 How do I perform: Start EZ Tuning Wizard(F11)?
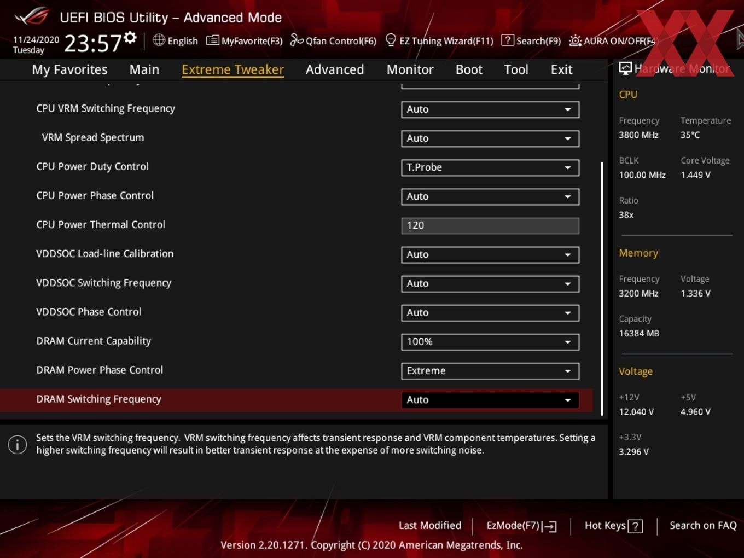[446, 41]
